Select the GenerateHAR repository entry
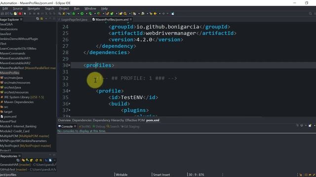Screen dimensions: 316x177 (x=28, y=165)
